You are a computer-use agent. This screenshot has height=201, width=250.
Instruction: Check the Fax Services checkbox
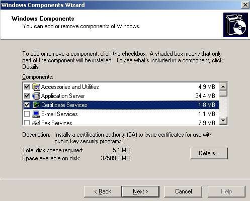pyautogui.click(x=27, y=123)
